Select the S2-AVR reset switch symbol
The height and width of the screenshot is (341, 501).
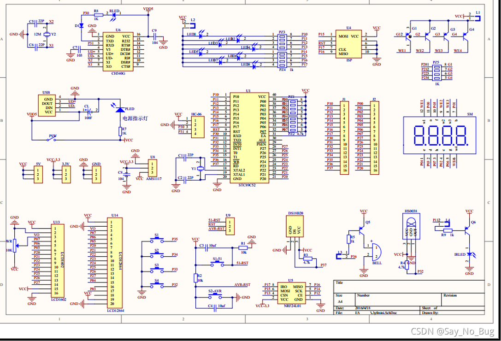(x=215, y=296)
